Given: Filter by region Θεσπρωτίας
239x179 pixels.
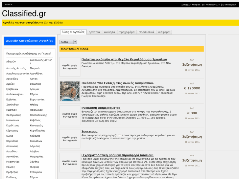Looking at the screenshot, I should pos(14,115).
